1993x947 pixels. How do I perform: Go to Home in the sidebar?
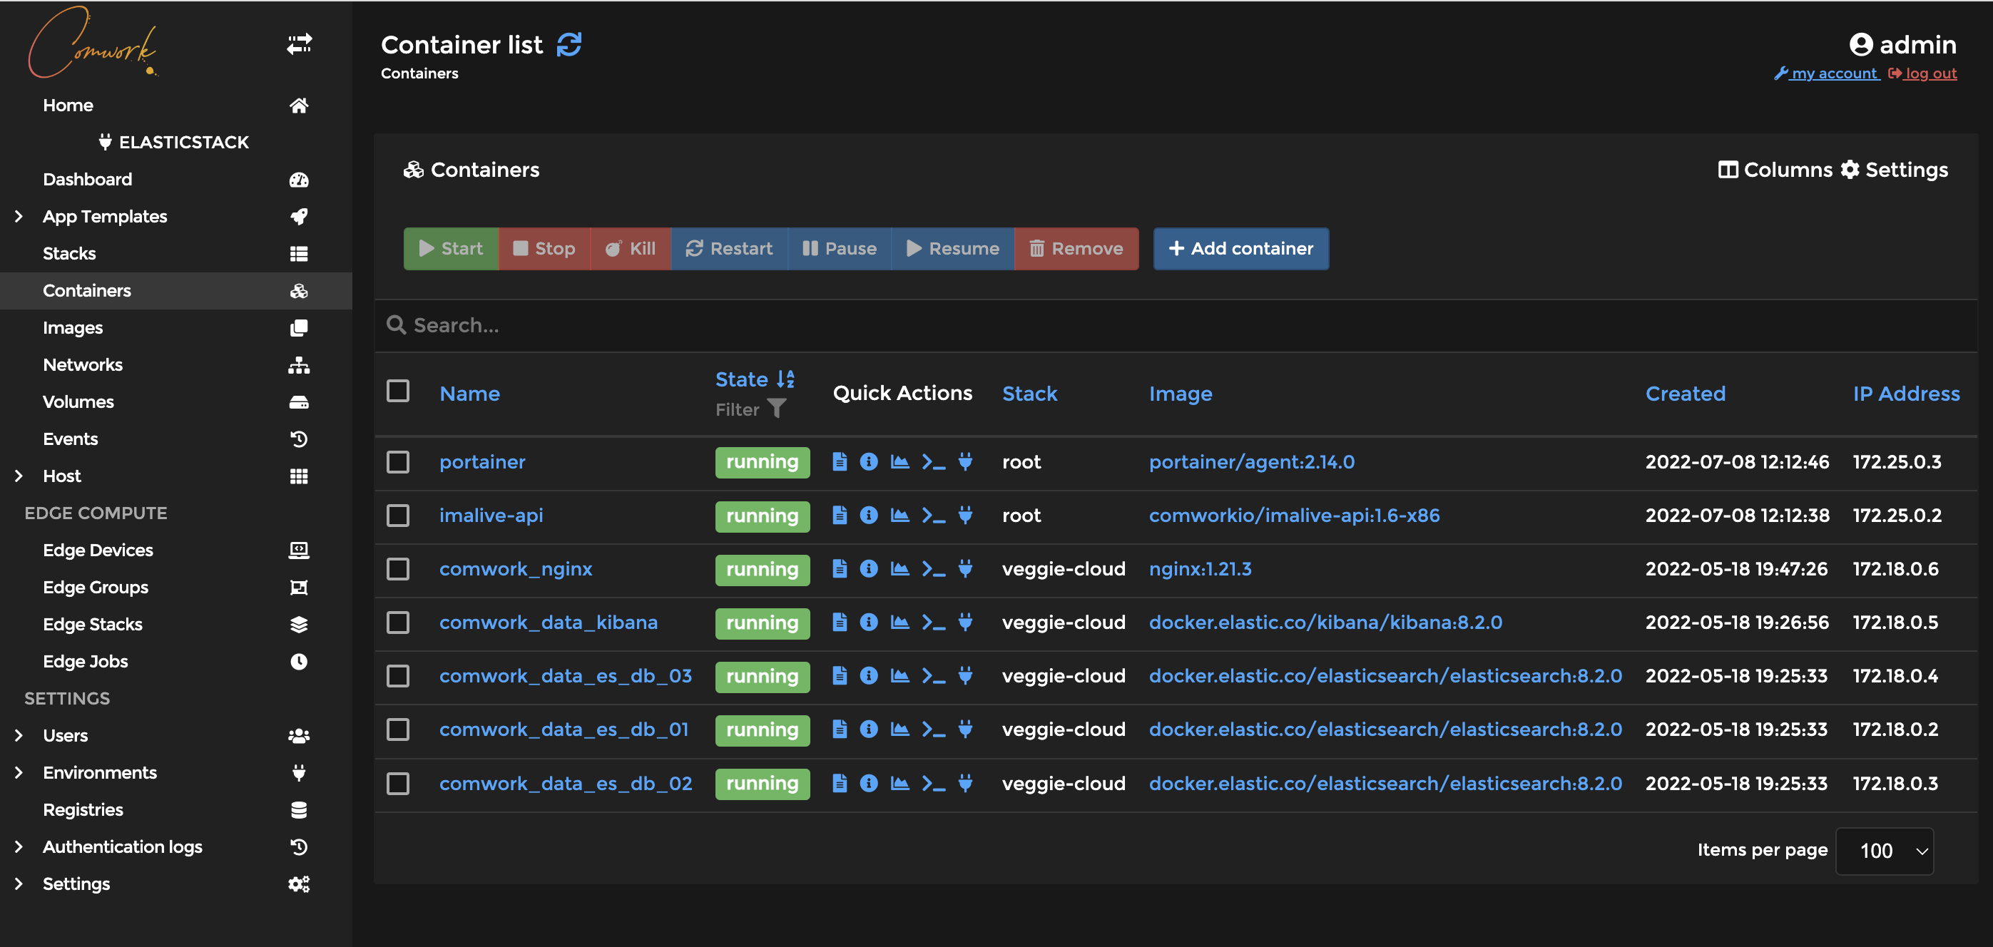click(x=175, y=106)
